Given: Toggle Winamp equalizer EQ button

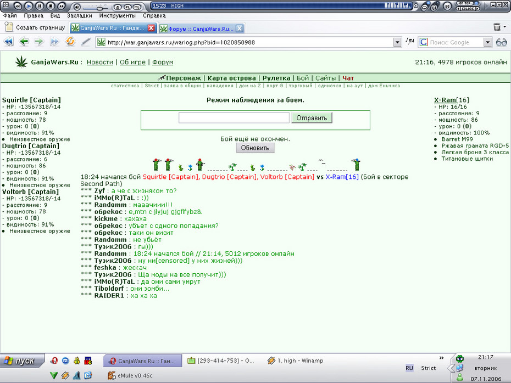Looking at the screenshot, I should tap(447, 6).
